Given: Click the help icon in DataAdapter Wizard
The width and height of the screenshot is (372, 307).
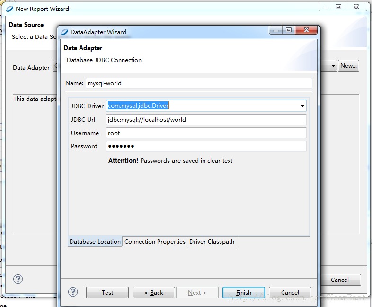Looking at the screenshot, I should tap(73, 292).
